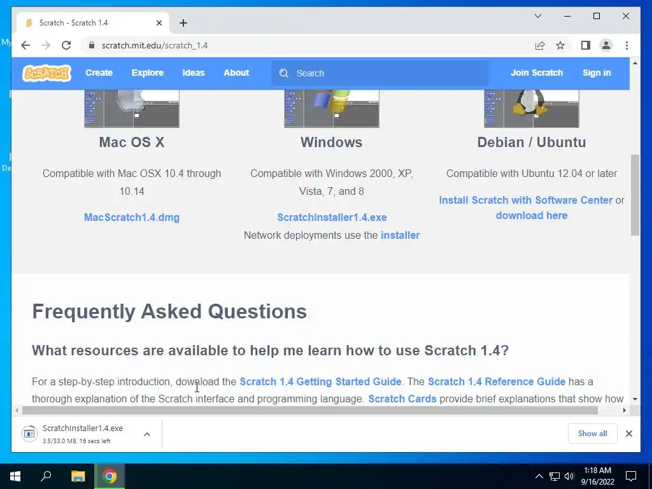Close the downloads bar with the X
This screenshot has width=652, height=489.
pos(629,434)
